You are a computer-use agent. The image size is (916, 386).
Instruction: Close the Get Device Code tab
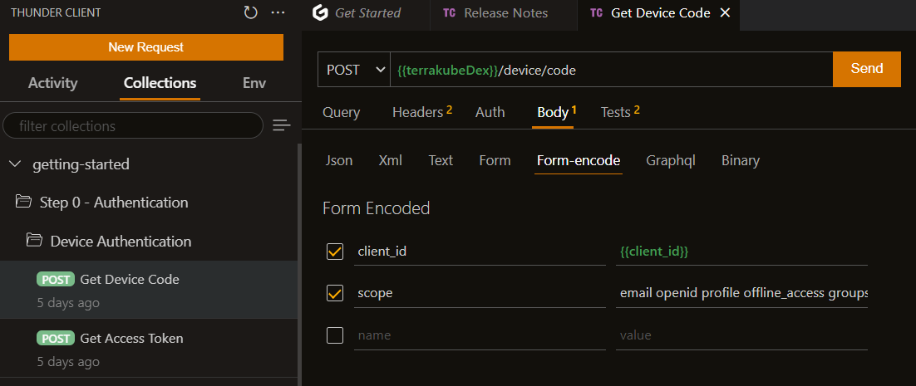click(x=725, y=13)
